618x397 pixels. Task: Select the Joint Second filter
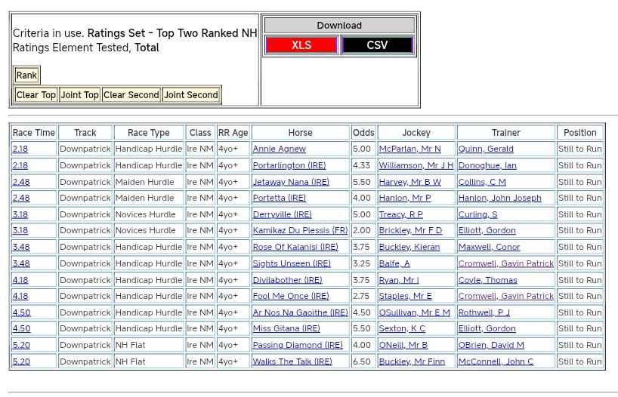[191, 95]
